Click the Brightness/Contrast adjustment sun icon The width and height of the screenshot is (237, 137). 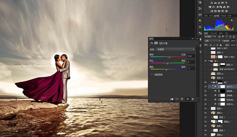tap(212, 3)
